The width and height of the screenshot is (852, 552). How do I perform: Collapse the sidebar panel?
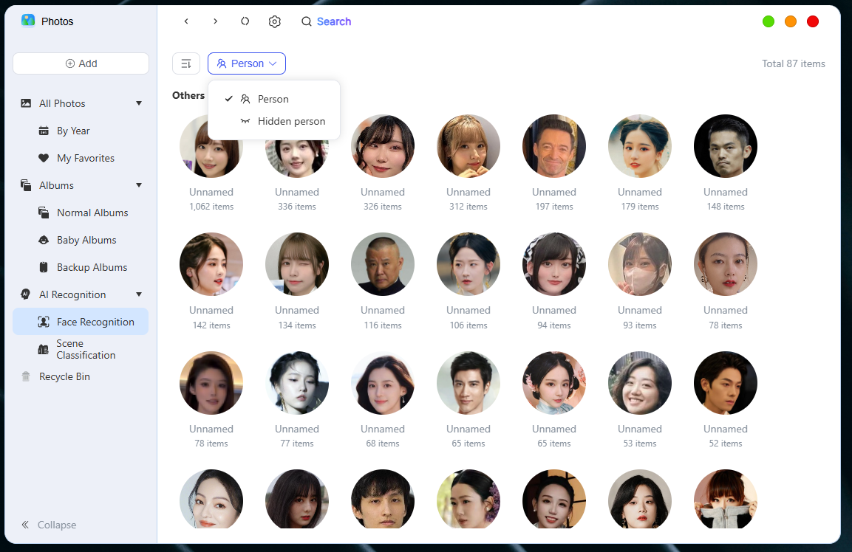click(x=49, y=525)
